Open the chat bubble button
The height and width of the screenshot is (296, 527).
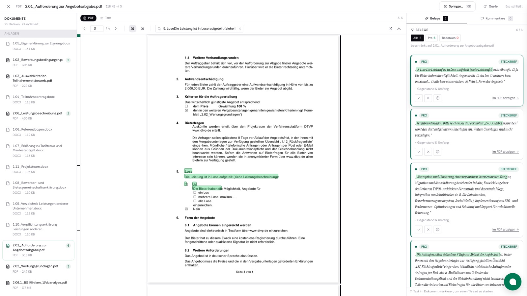click(x=513, y=282)
